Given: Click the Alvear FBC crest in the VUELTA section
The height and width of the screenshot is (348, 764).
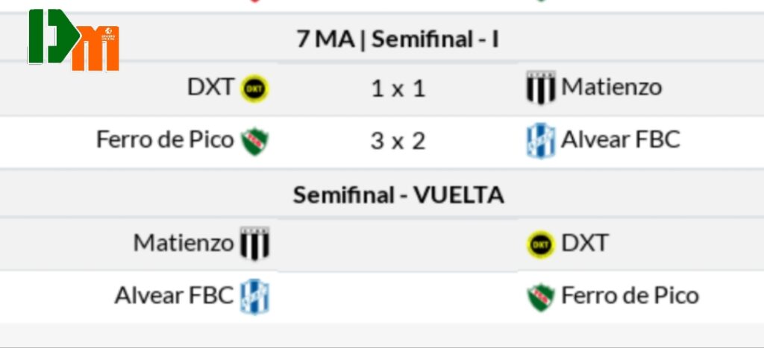Looking at the screenshot, I should (254, 297).
